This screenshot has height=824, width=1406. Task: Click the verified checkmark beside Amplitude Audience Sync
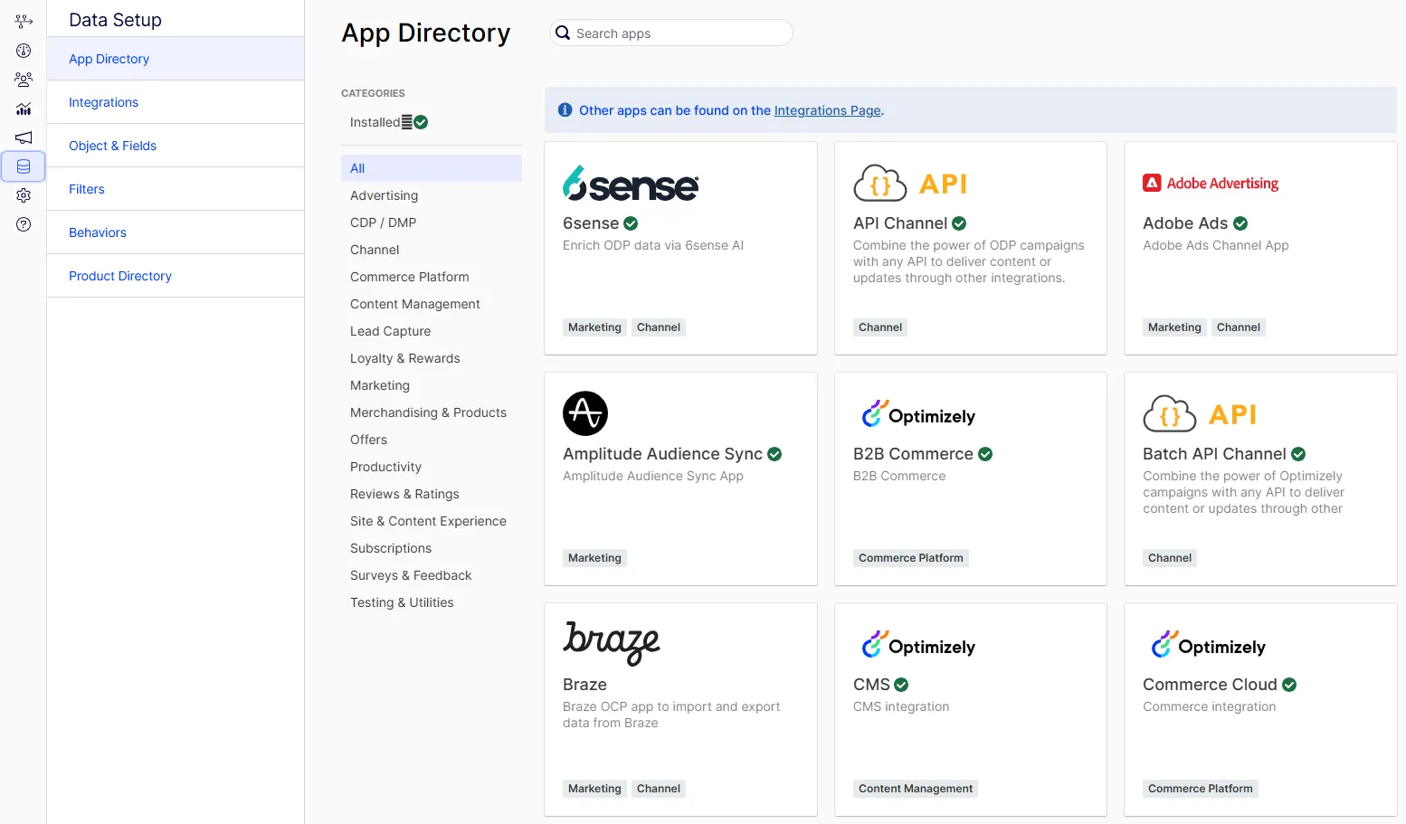[774, 454]
